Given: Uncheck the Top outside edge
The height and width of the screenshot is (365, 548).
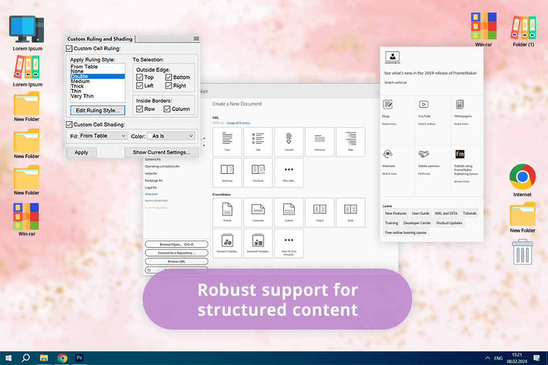Looking at the screenshot, I should tap(139, 77).
